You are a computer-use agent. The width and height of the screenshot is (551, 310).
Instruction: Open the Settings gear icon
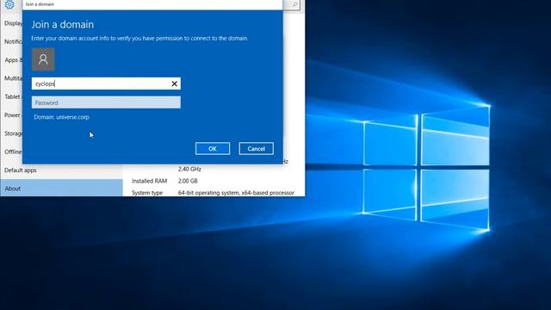pyautogui.click(x=9, y=4)
